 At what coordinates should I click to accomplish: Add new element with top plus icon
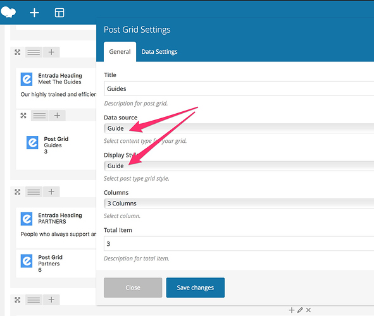pos(34,13)
